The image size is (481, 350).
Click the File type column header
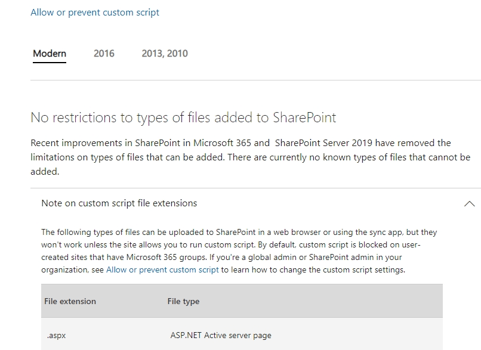[183, 301]
